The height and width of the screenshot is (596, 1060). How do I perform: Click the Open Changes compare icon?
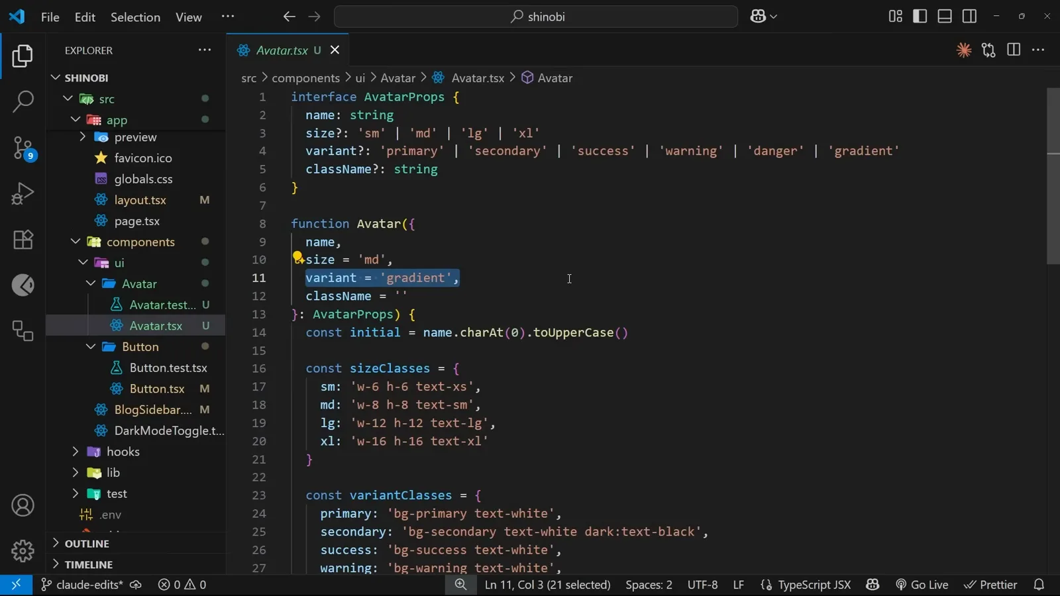(988, 50)
